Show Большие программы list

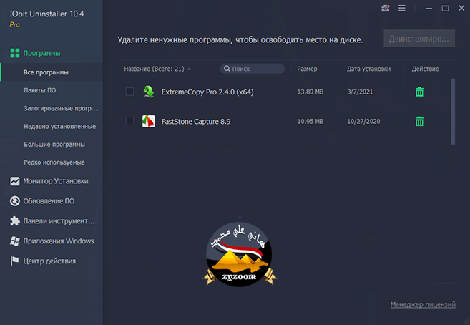[x=54, y=144]
